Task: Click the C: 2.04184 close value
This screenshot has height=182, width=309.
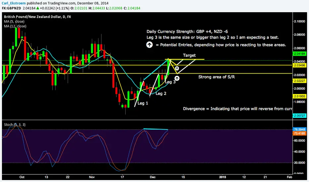Action: pos(132,8)
